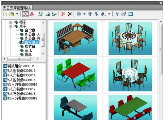Open the layout grid dropdown arrow

click(84, 14)
